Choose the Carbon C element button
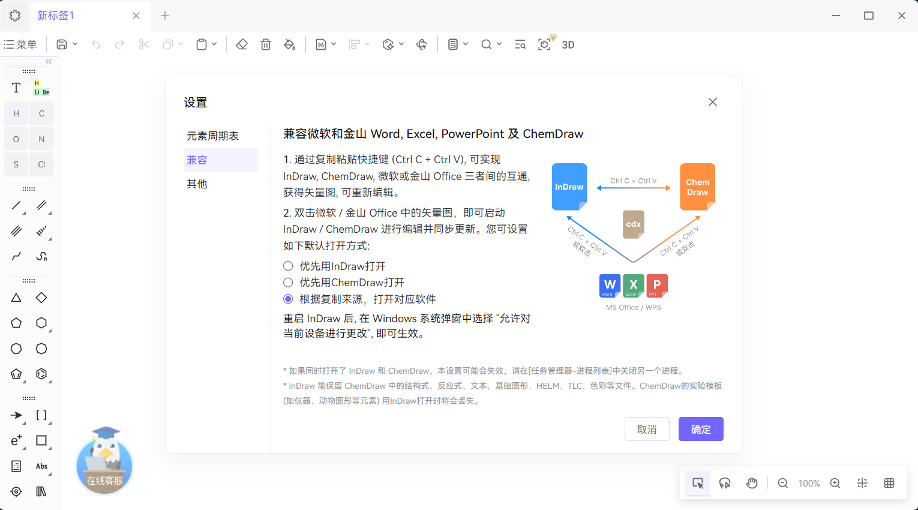918x510 pixels. coord(41,113)
